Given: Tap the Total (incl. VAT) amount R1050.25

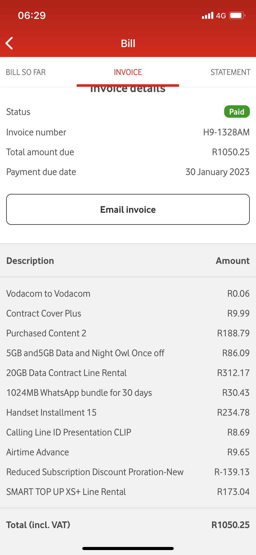Looking at the screenshot, I should (x=230, y=525).
